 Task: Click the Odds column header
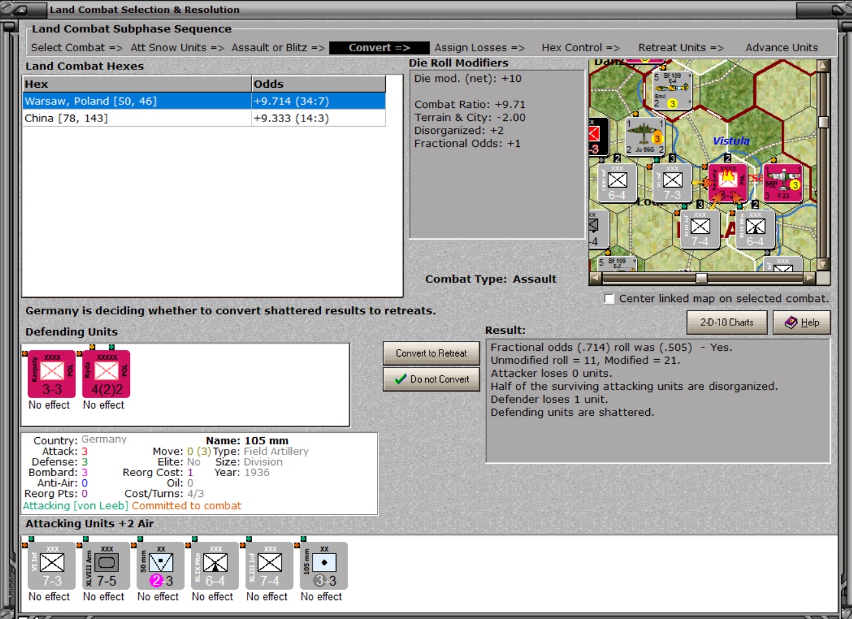[x=318, y=84]
